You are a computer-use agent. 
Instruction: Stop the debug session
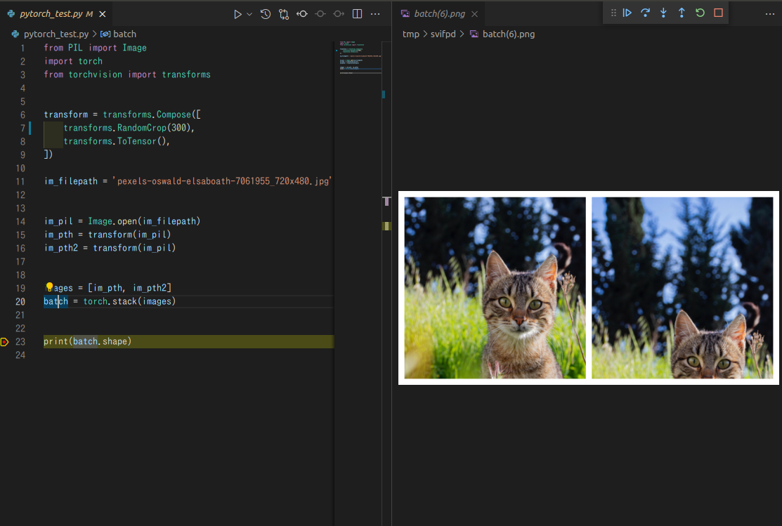[x=718, y=13]
